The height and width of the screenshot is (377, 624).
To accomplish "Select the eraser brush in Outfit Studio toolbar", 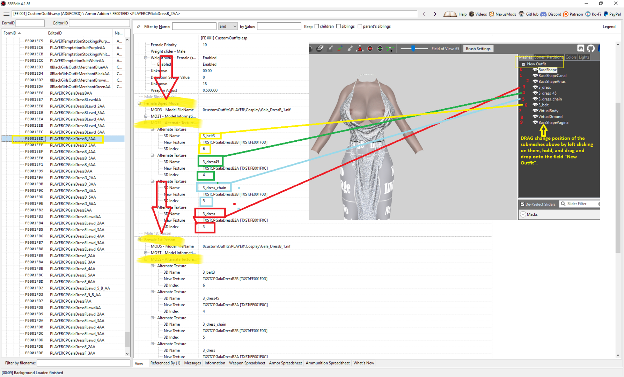I will (x=320, y=49).
